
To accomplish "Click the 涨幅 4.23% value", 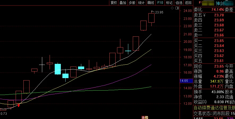I will click(x=219, y=77).
